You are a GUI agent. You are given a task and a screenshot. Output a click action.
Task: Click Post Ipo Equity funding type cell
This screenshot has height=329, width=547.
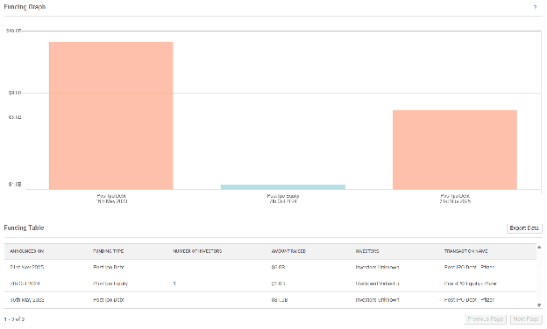tap(110, 283)
